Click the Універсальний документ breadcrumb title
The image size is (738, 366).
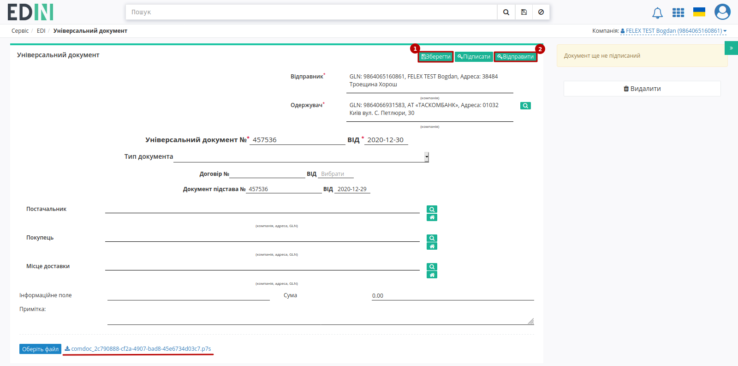[x=90, y=31]
